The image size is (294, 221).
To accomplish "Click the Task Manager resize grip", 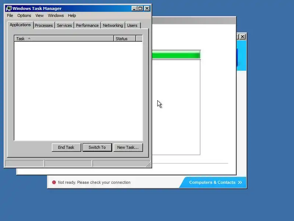I will tap(148, 165).
